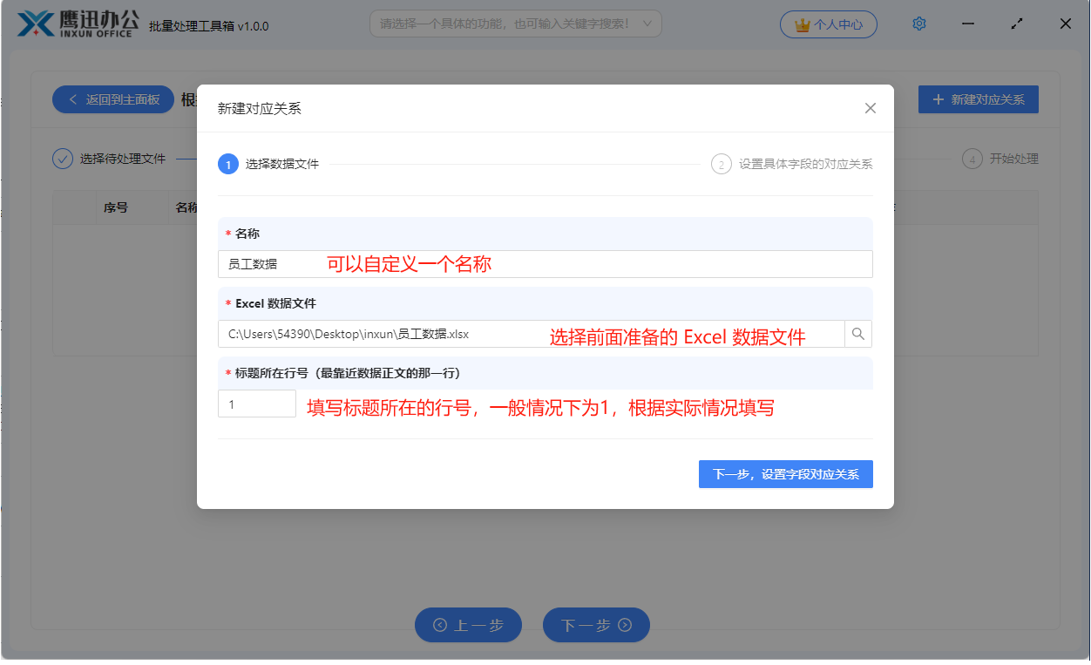Click the Excel 数据文件 path field
Screen dimensions: 1091x665
531,334
